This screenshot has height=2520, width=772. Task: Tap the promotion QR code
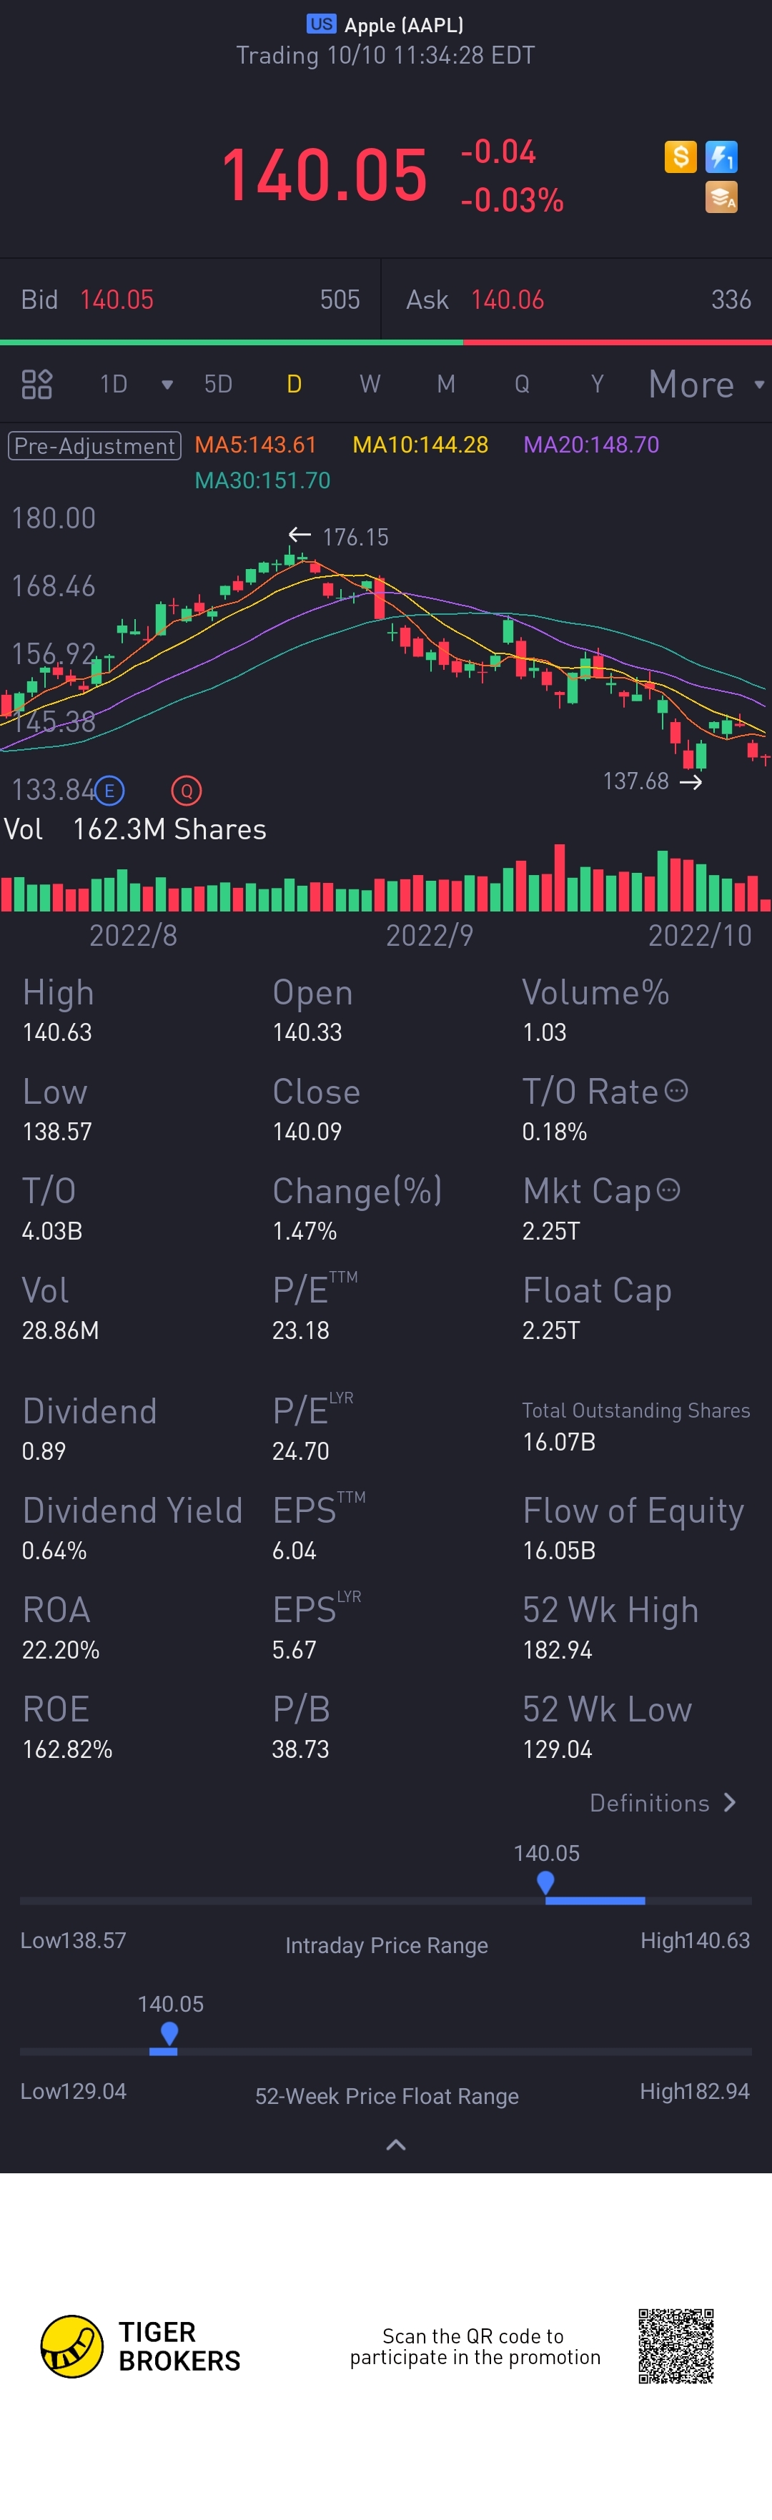(676, 2346)
